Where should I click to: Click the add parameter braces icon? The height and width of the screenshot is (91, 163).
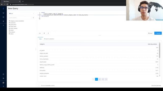coord(40,33)
